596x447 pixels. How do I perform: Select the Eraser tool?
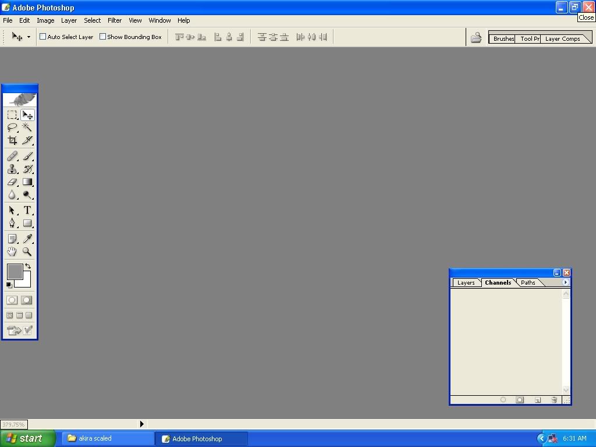pos(12,182)
